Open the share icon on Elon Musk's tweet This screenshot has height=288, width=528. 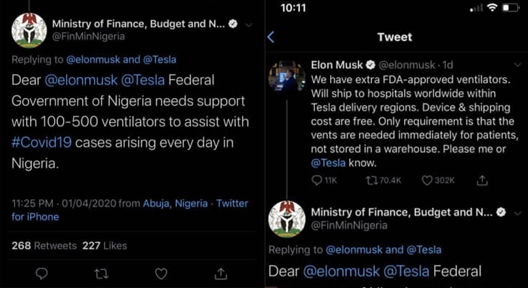pyautogui.click(x=482, y=180)
